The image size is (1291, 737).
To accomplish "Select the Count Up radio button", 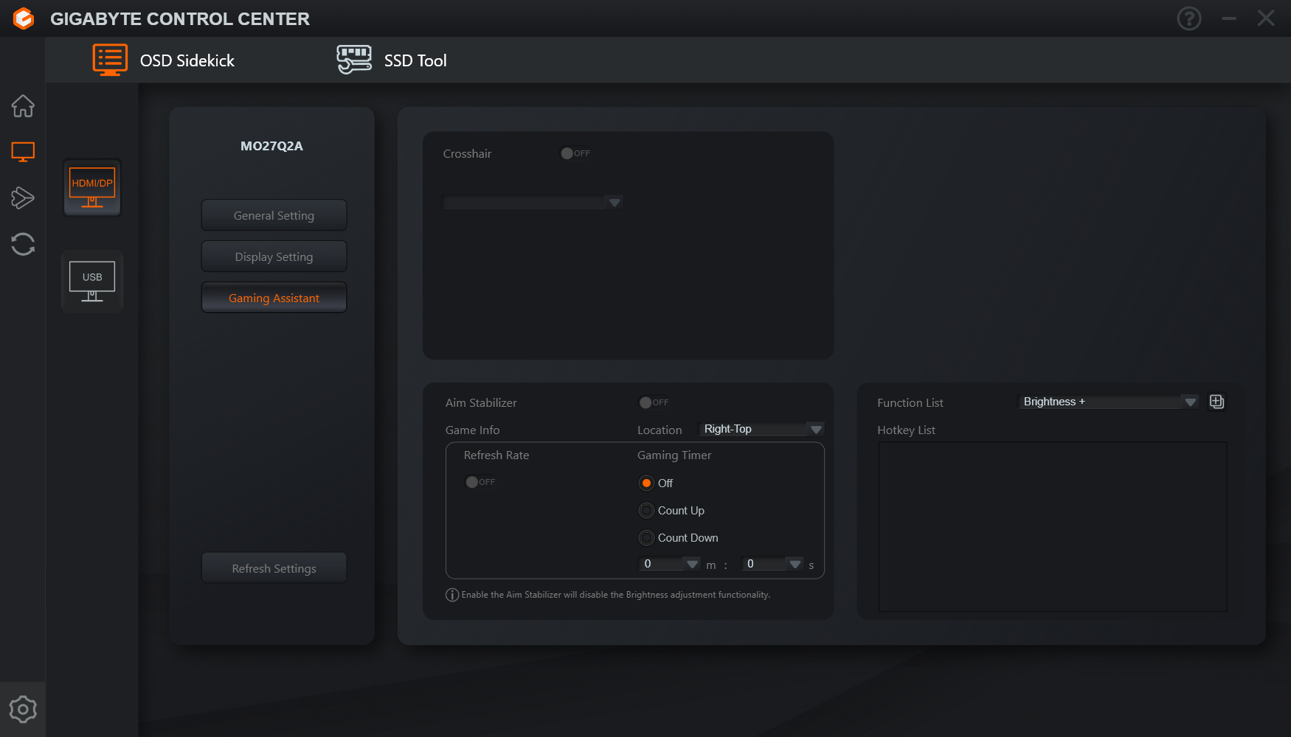I will pyautogui.click(x=646, y=510).
